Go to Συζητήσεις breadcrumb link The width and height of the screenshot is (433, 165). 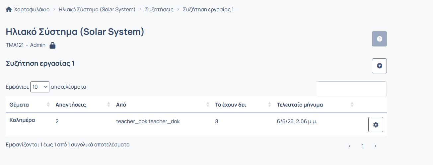(159, 10)
